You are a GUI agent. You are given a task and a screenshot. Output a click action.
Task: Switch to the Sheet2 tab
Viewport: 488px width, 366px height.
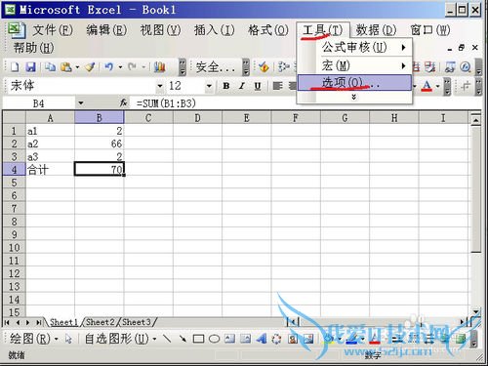pos(101,322)
